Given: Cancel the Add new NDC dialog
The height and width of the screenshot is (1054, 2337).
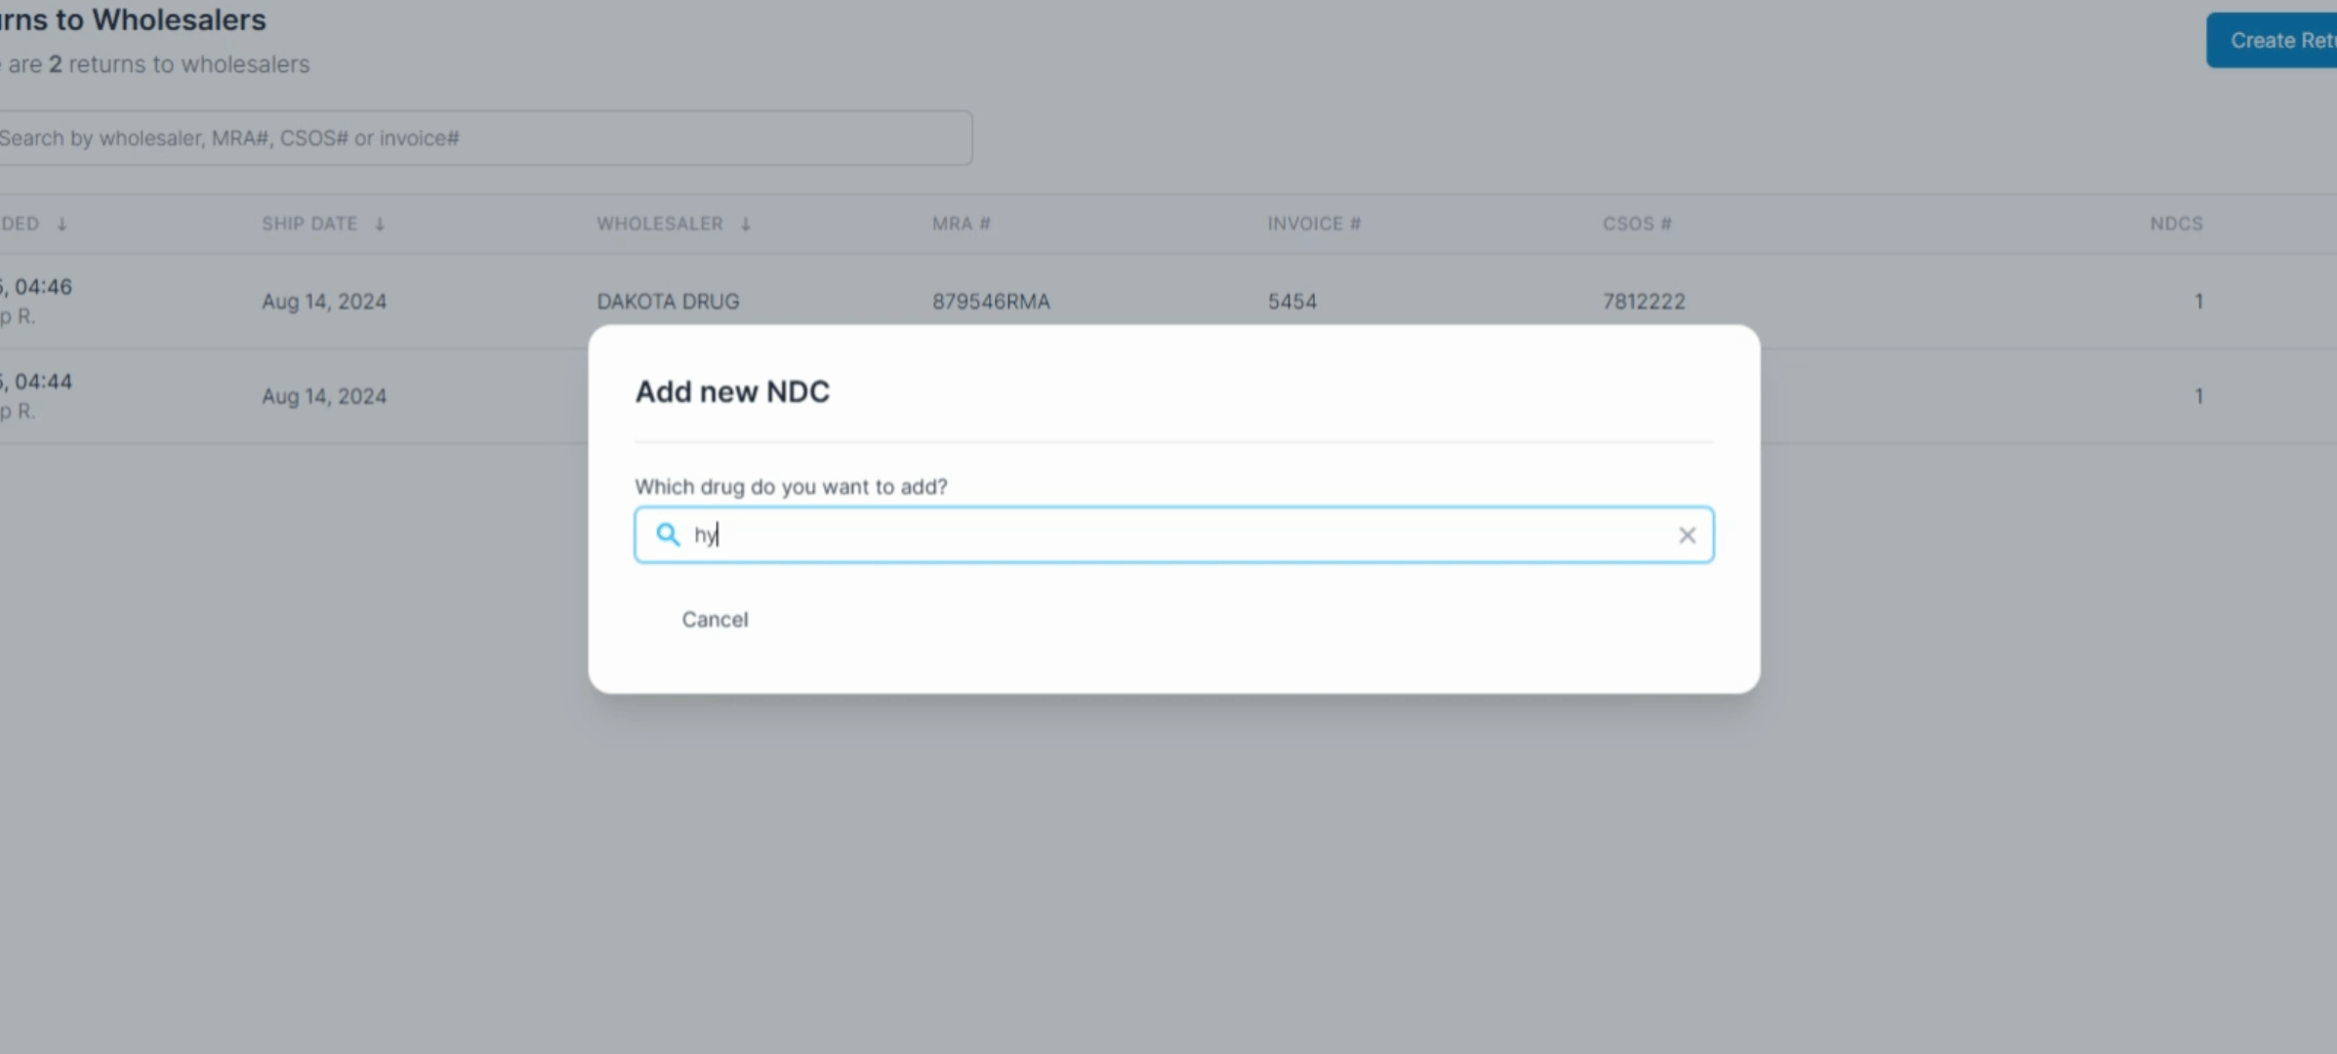Looking at the screenshot, I should pyautogui.click(x=715, y=620).
